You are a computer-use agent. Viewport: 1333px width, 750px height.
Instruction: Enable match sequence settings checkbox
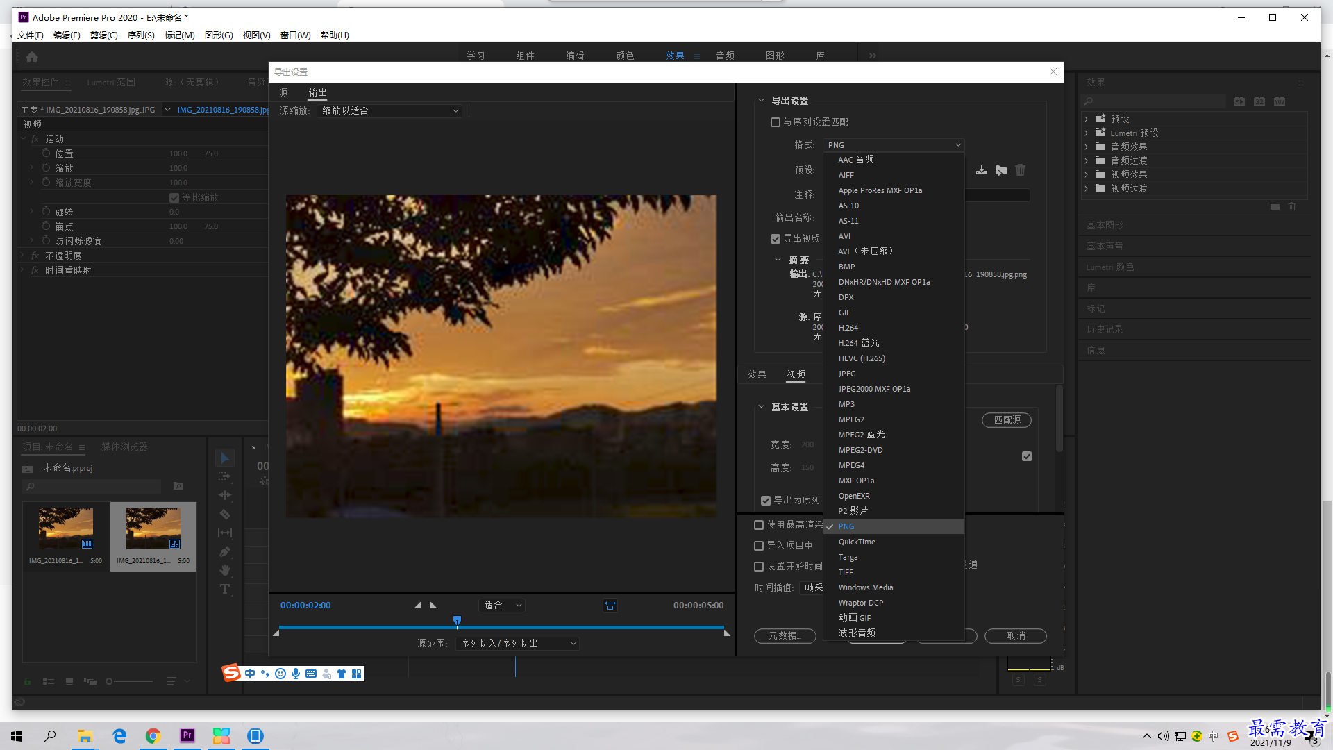pos(775,122)
